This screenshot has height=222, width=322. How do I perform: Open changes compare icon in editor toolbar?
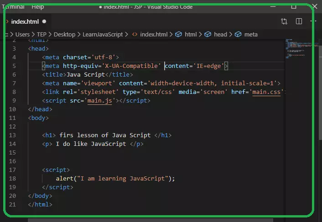284,21
